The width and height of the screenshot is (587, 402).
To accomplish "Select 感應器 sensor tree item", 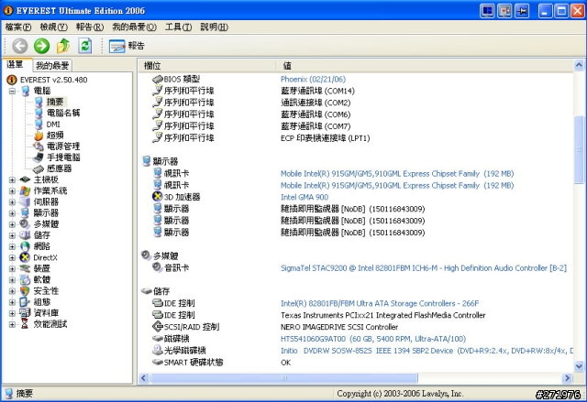I will (59, 168).
